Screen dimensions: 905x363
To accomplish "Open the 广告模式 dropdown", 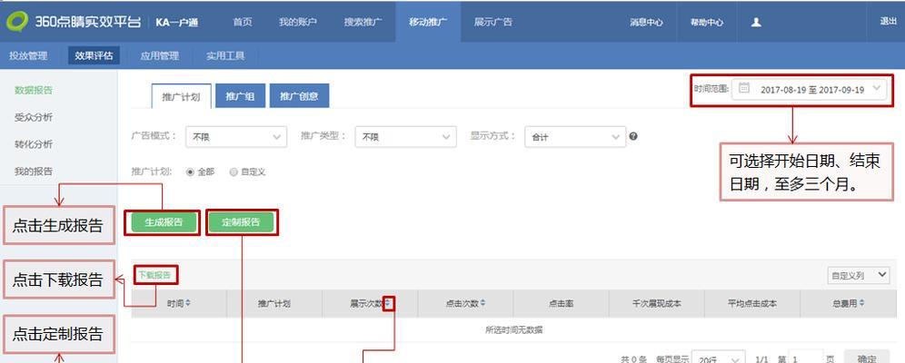I will [x=236, y=137].
